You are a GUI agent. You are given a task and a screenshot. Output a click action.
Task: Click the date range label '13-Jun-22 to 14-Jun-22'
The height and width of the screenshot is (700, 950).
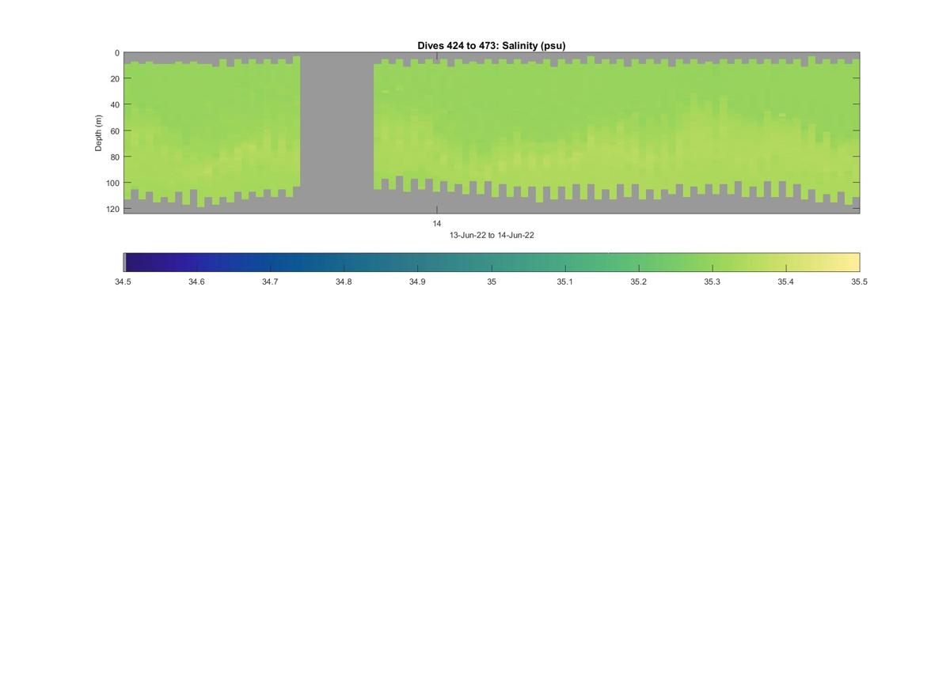pyautogui.click(x=491, y=235)
